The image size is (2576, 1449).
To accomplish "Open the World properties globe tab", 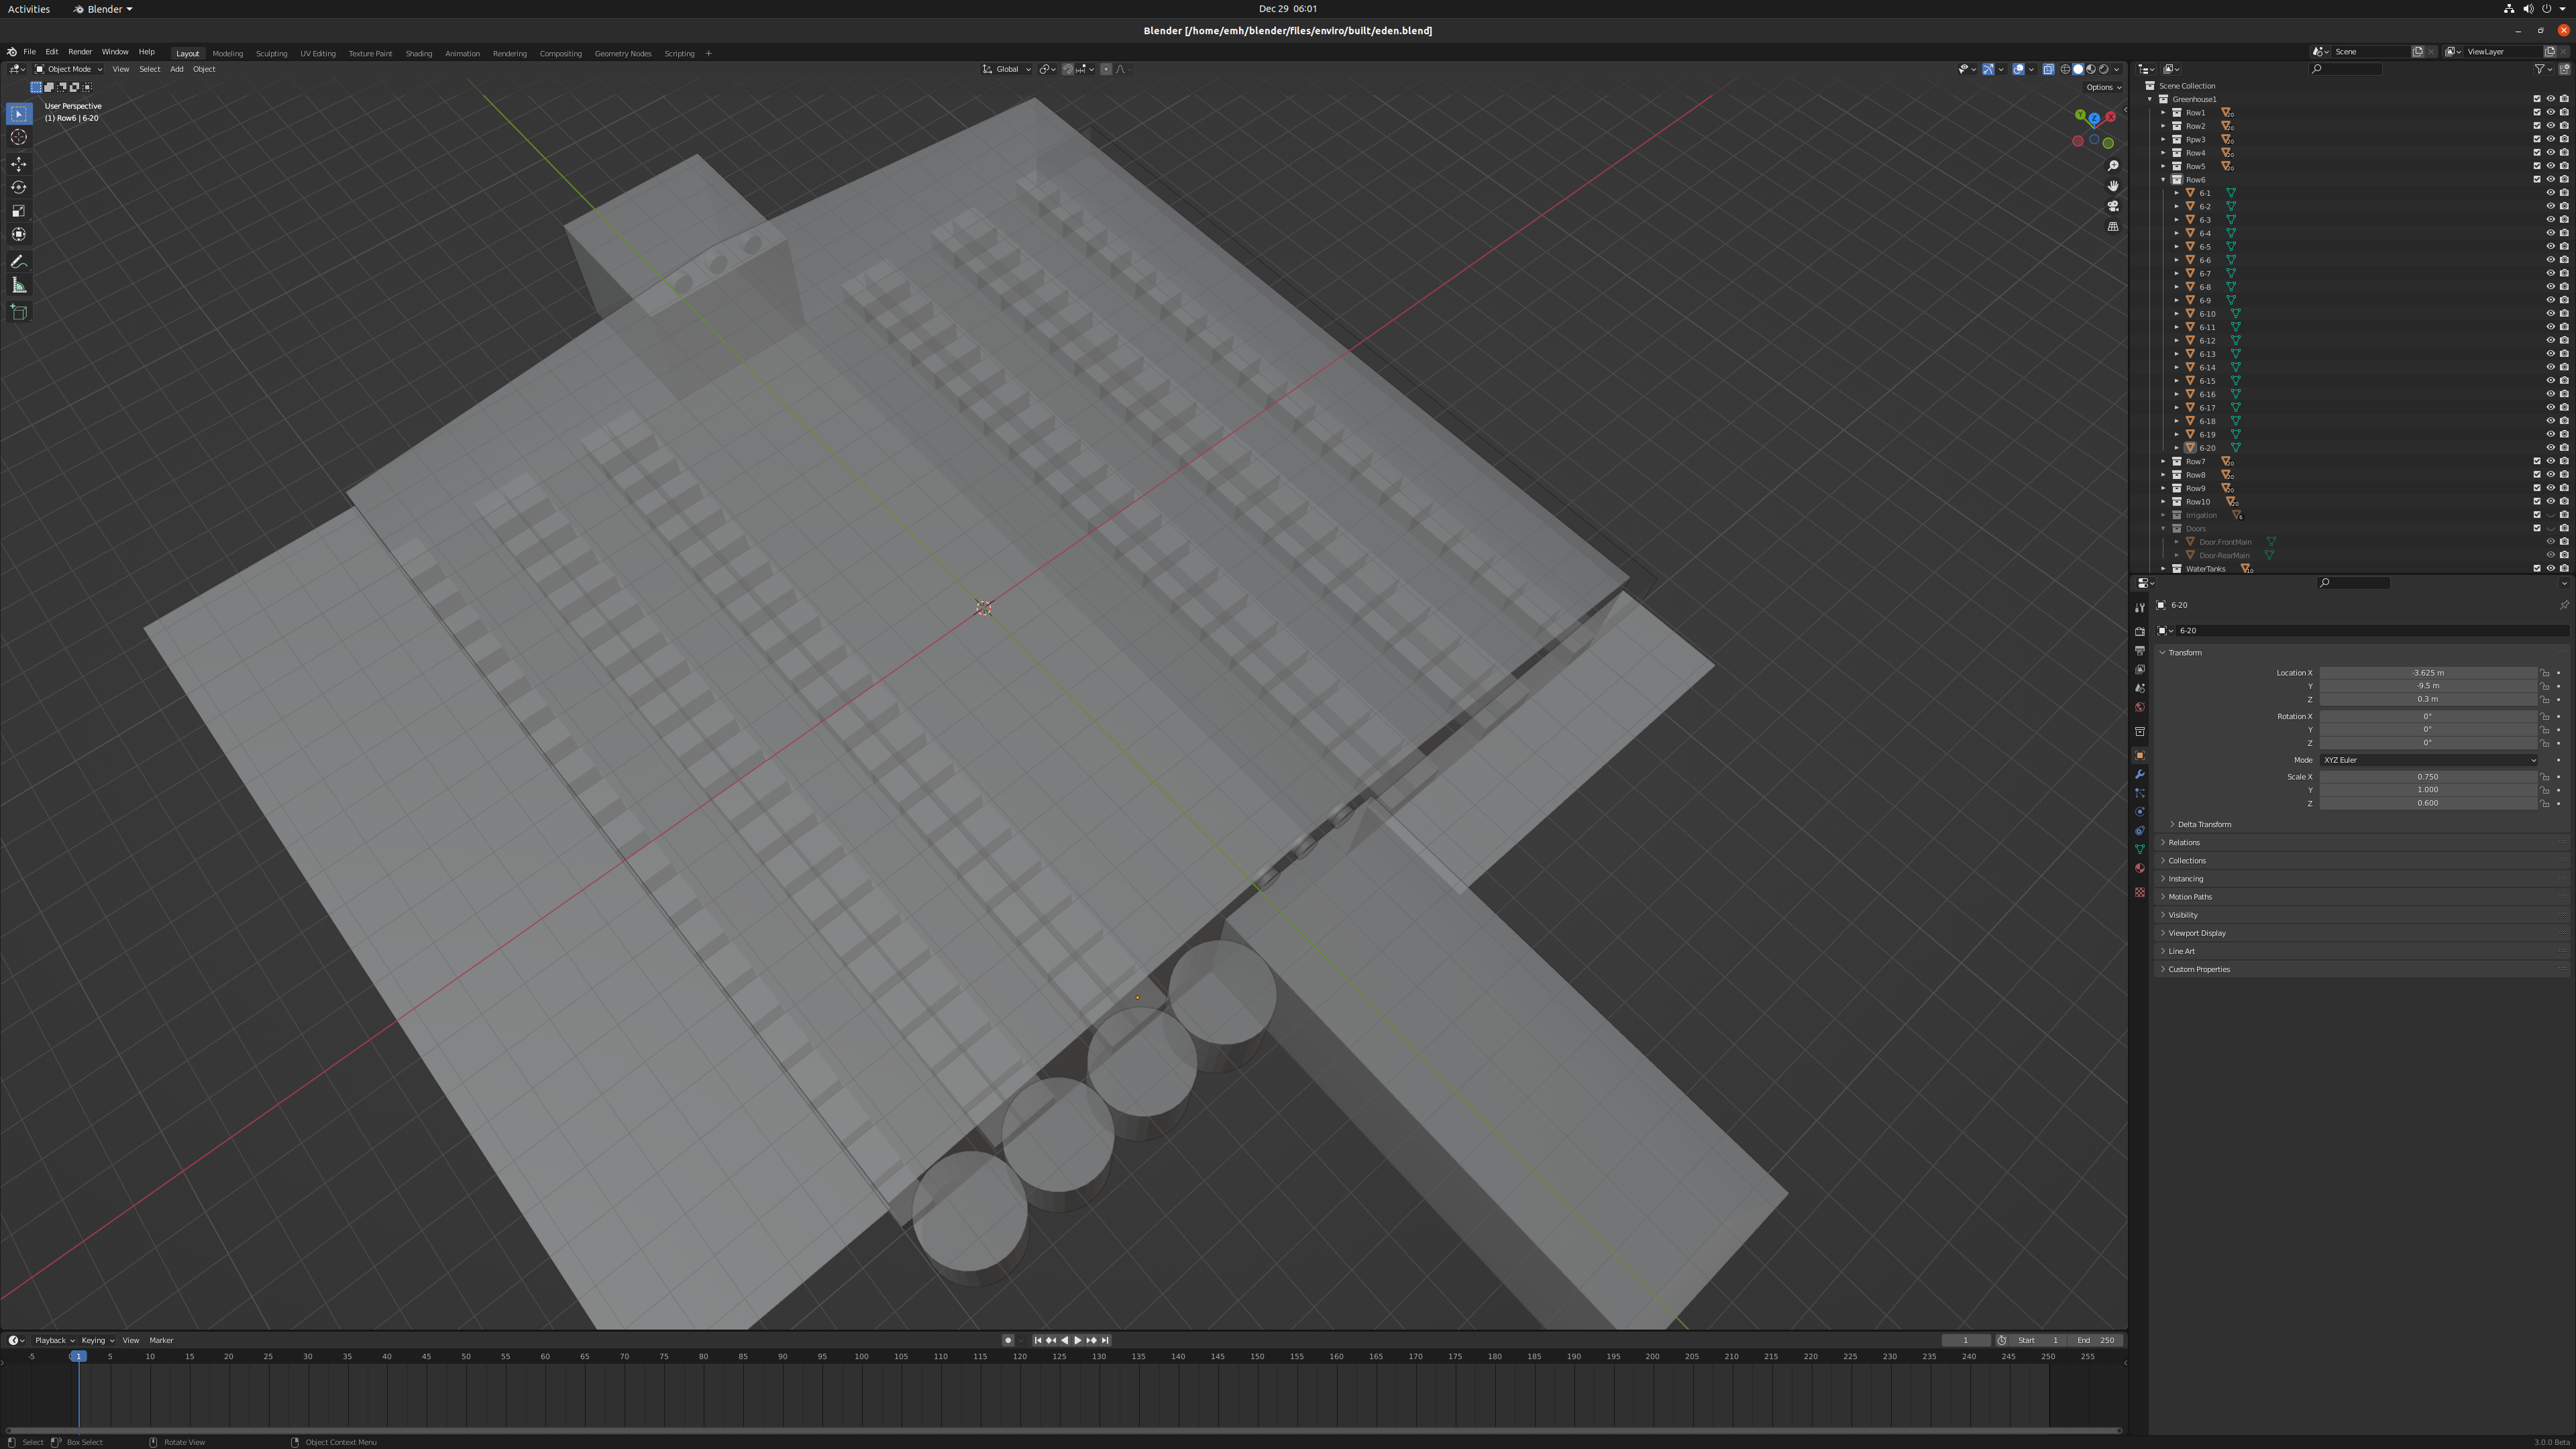I will coord(2139,707).
